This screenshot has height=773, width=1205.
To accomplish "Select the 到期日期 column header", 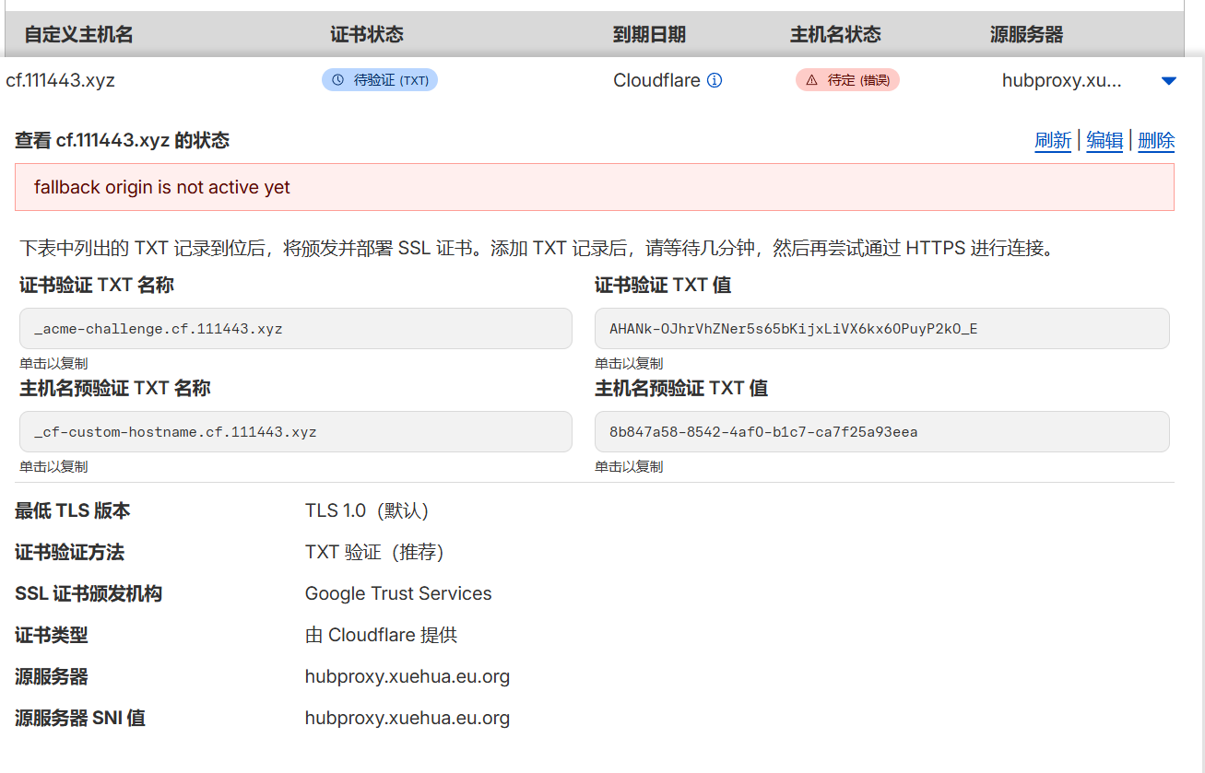I will point(649,35).
